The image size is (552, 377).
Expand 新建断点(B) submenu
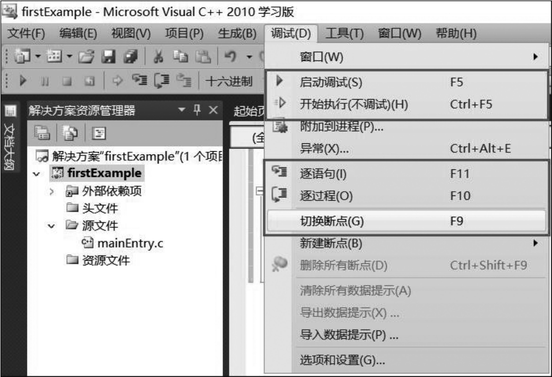click(406, 243)
